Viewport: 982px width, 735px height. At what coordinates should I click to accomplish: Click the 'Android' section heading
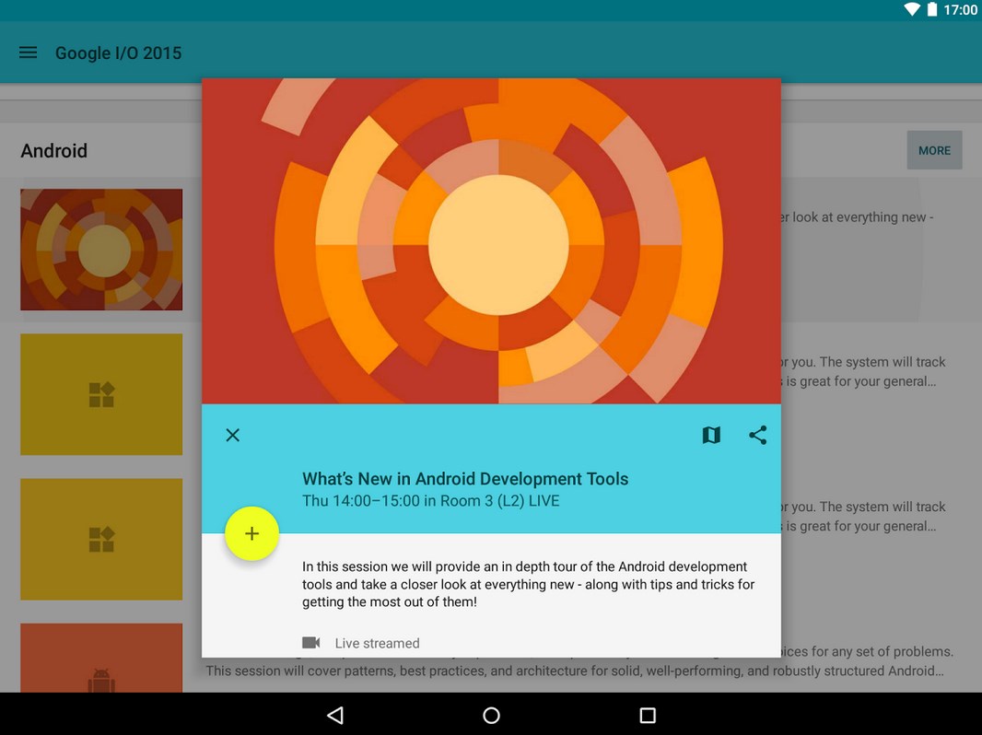point(53,151)
